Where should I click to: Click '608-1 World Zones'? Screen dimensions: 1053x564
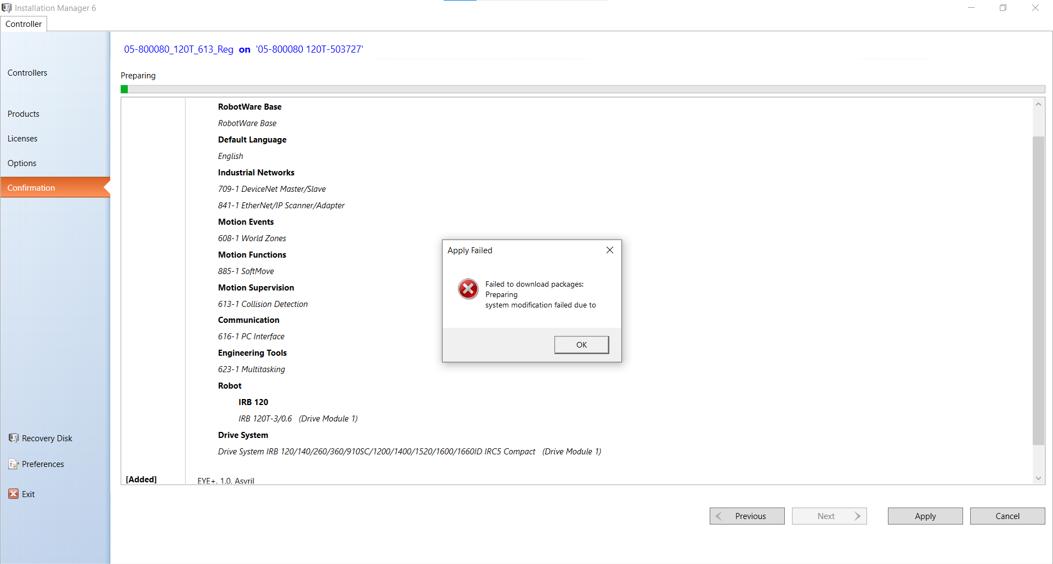point(252,238)
